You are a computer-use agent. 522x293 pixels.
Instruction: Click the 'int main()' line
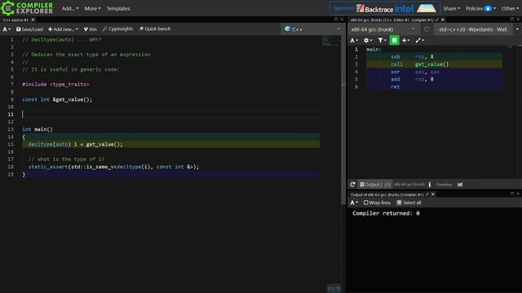(38, 129)
